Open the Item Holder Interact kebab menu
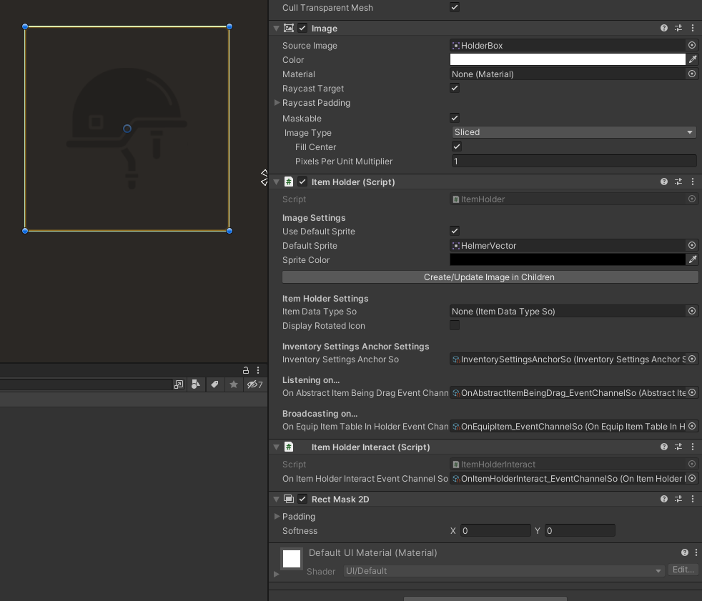 click(x=692, y=446)
